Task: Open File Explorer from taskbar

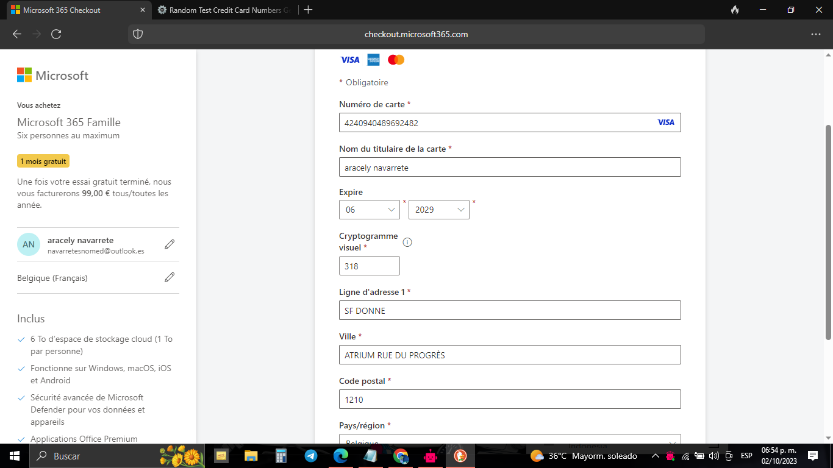Action: (251, 456)
